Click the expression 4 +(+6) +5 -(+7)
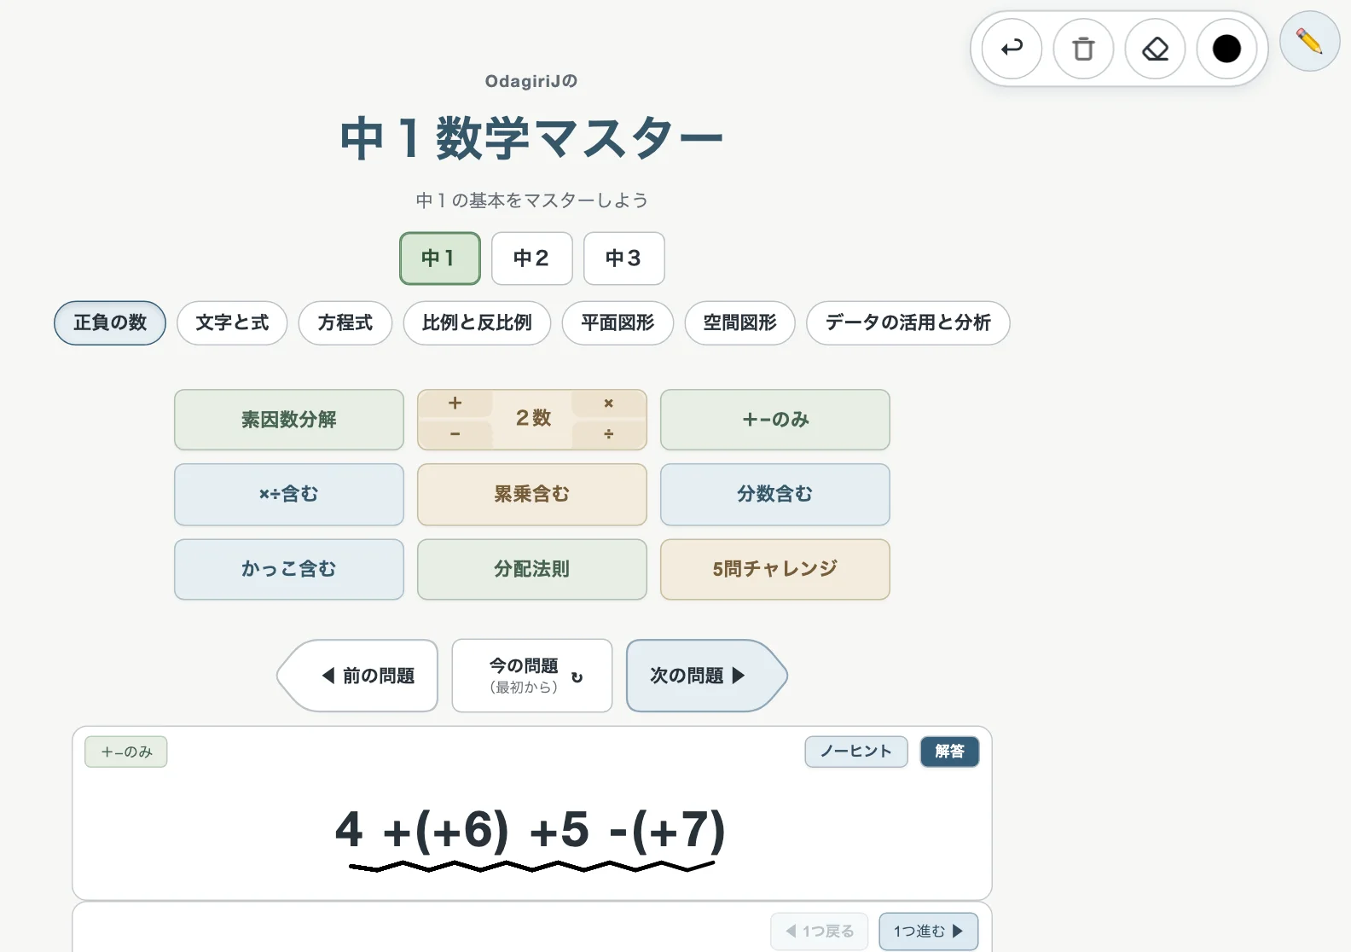The image size is (1351, 952). click(531, 829)
